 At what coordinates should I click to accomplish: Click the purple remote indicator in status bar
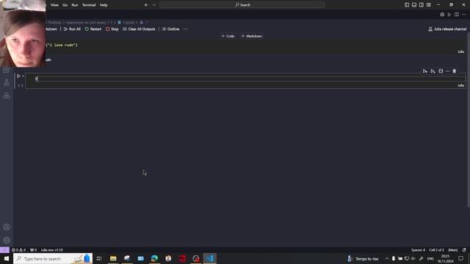[4, 249]
